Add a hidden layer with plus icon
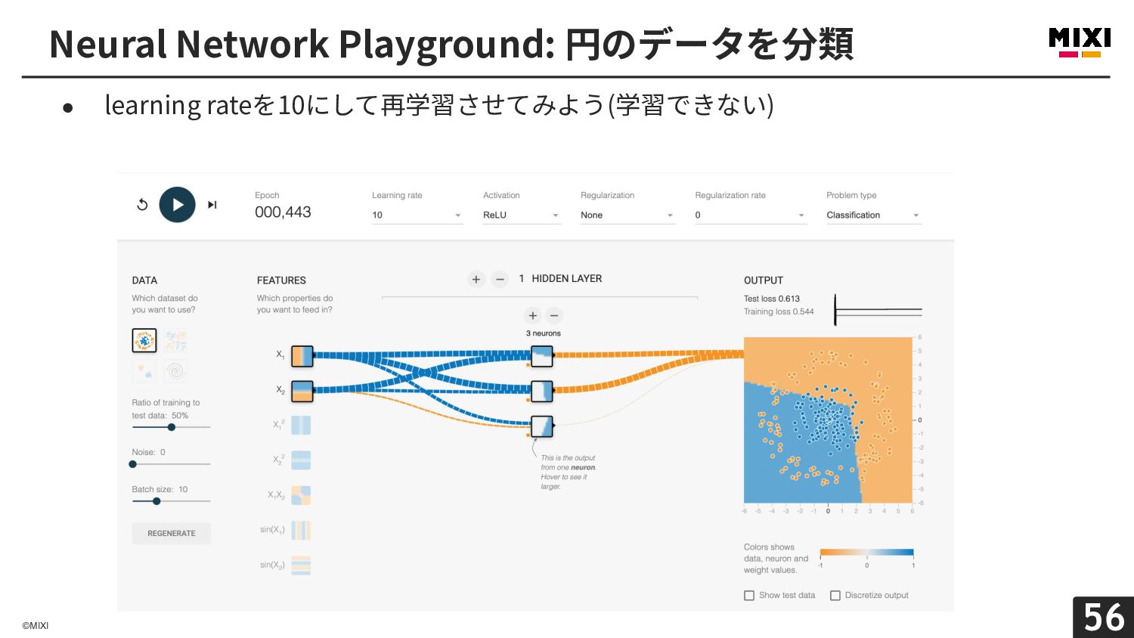This screenshot has width=1134, height=638. [x=476, y=280]
